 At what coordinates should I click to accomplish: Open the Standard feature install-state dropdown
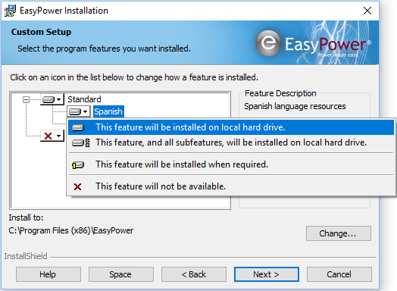tap(52, 99)
